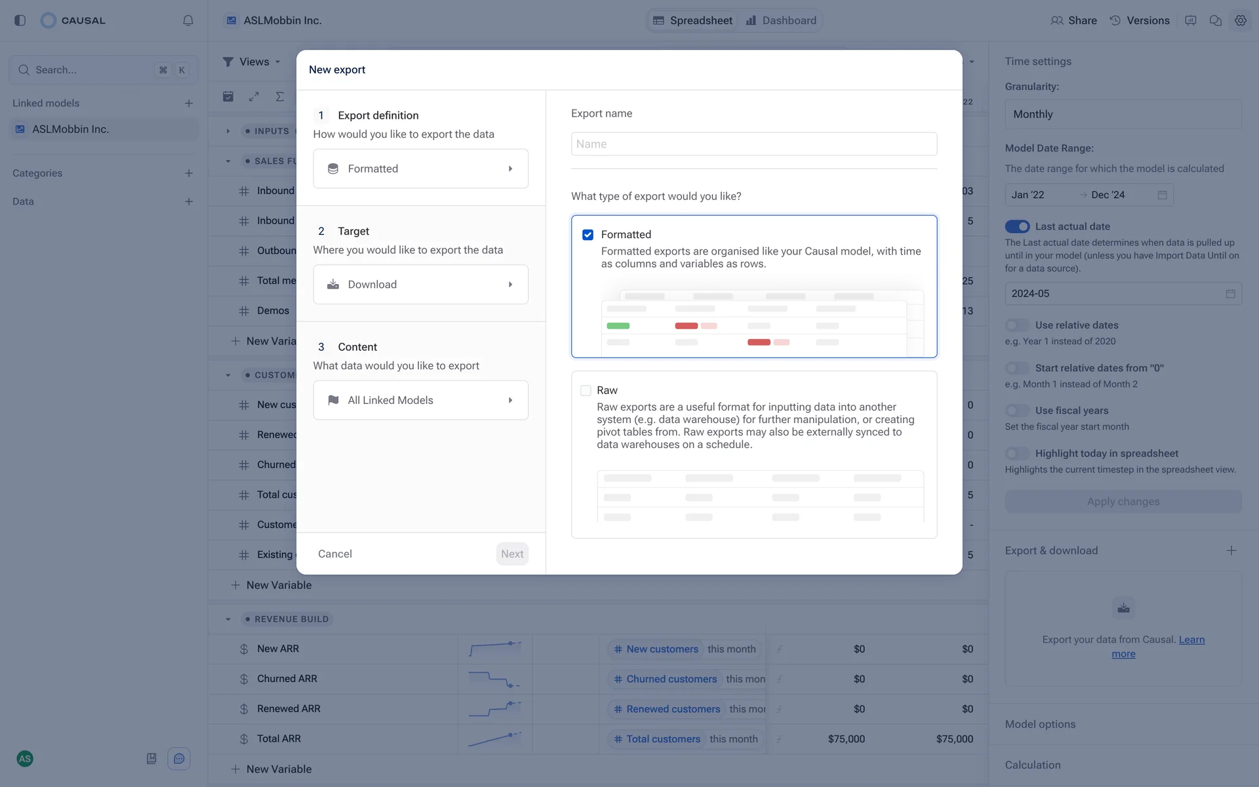This screenshot has width=1259, height=787.
Task: Open the Learn more link
Action: (1191, 639)
